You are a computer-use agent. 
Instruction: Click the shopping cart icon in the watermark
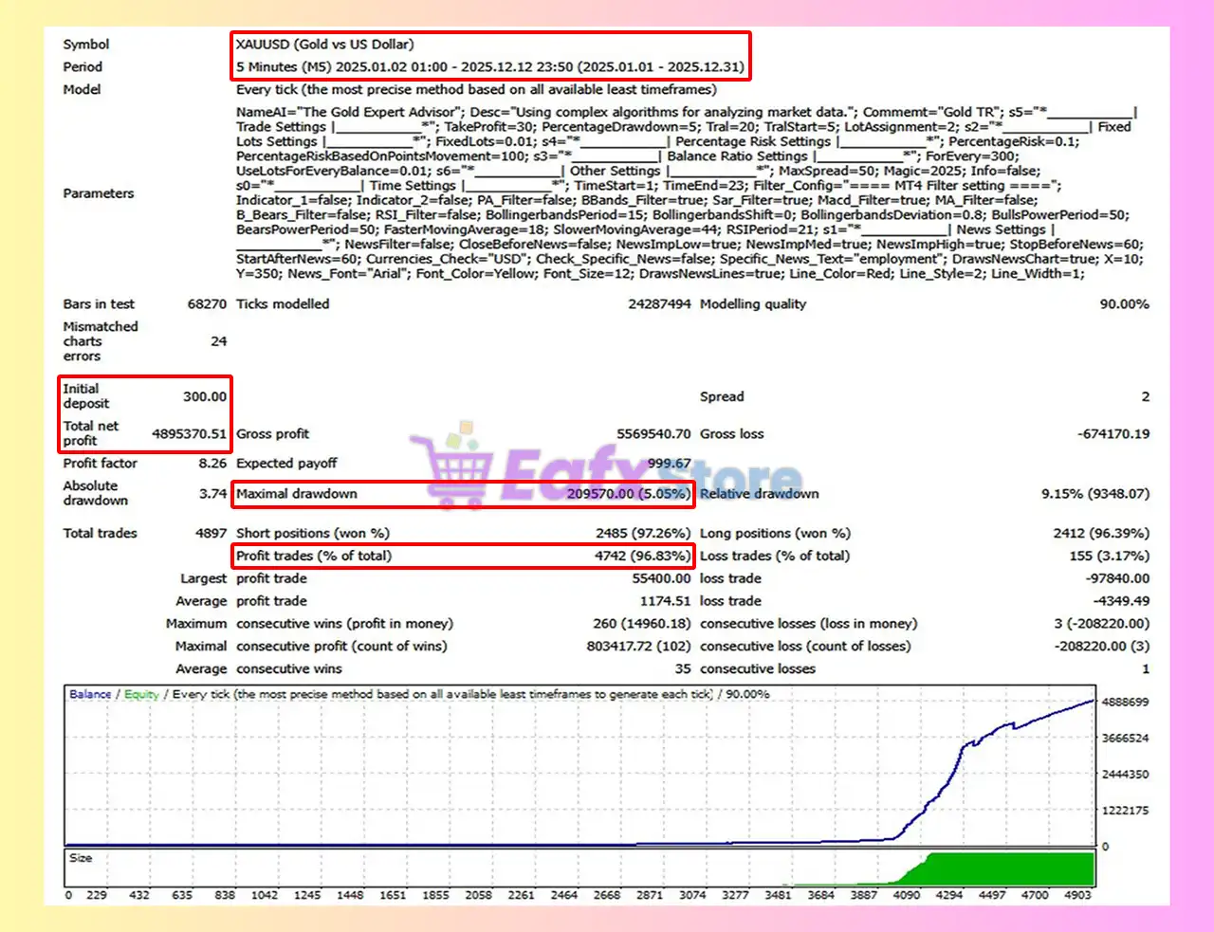[x=453, y=465]
